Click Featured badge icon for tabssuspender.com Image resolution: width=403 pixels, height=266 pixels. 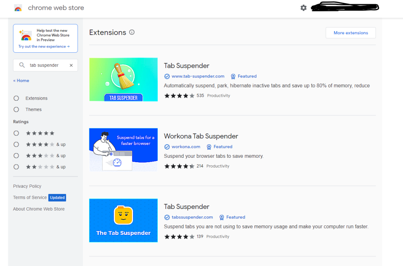tap(222, 217)
